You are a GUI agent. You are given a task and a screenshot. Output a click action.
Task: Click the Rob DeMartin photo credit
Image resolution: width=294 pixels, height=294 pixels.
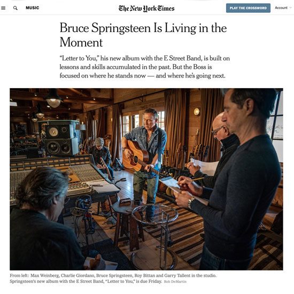coord(175,282)
